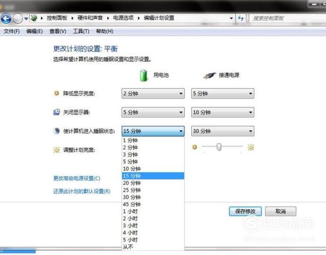Click the moon icon beside 使计算机进入睡眠状态
Screen dimensions: 326x255
click(57, 131)
